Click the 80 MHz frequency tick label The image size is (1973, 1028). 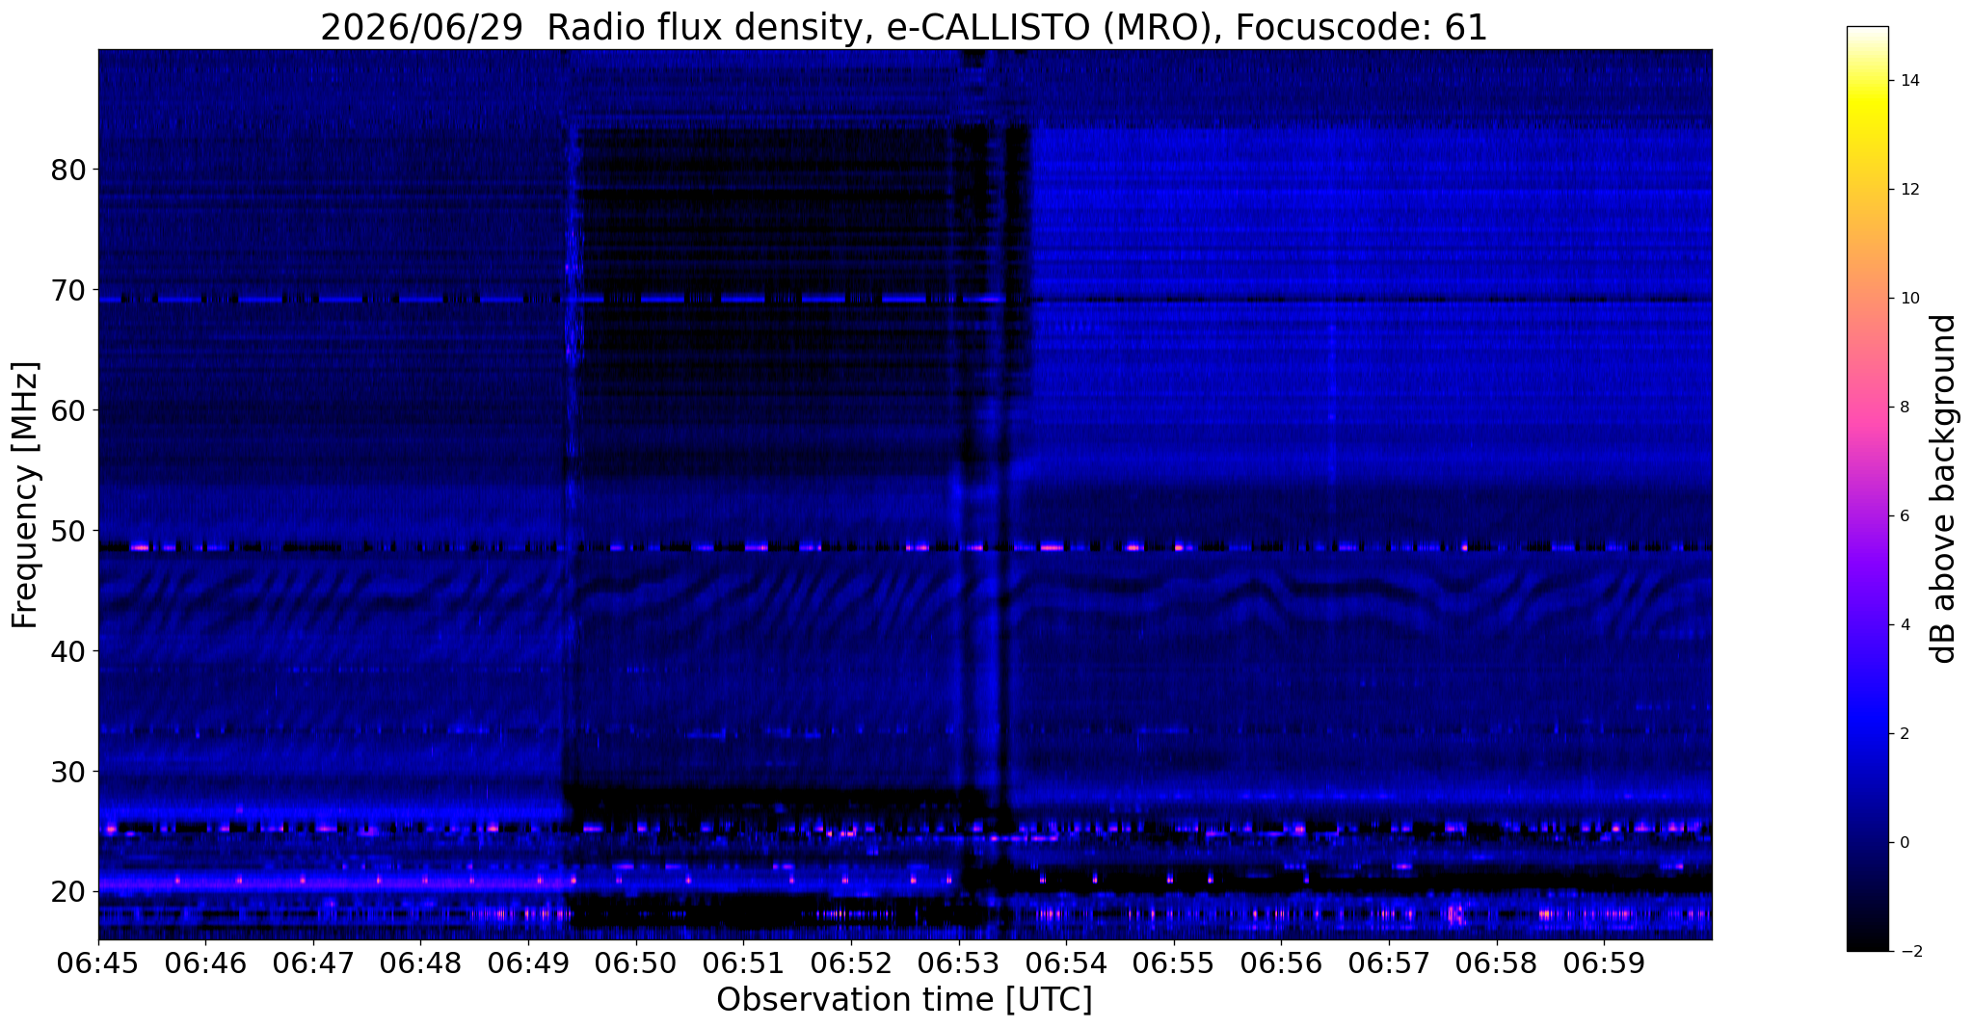click(x=68, y=171)
